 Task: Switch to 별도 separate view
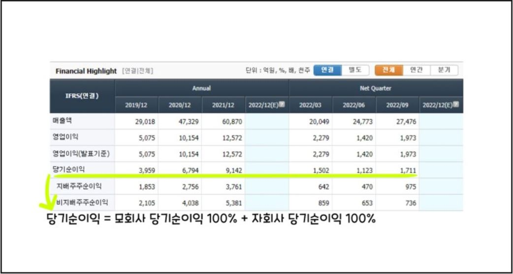click(x=355, y=70)
